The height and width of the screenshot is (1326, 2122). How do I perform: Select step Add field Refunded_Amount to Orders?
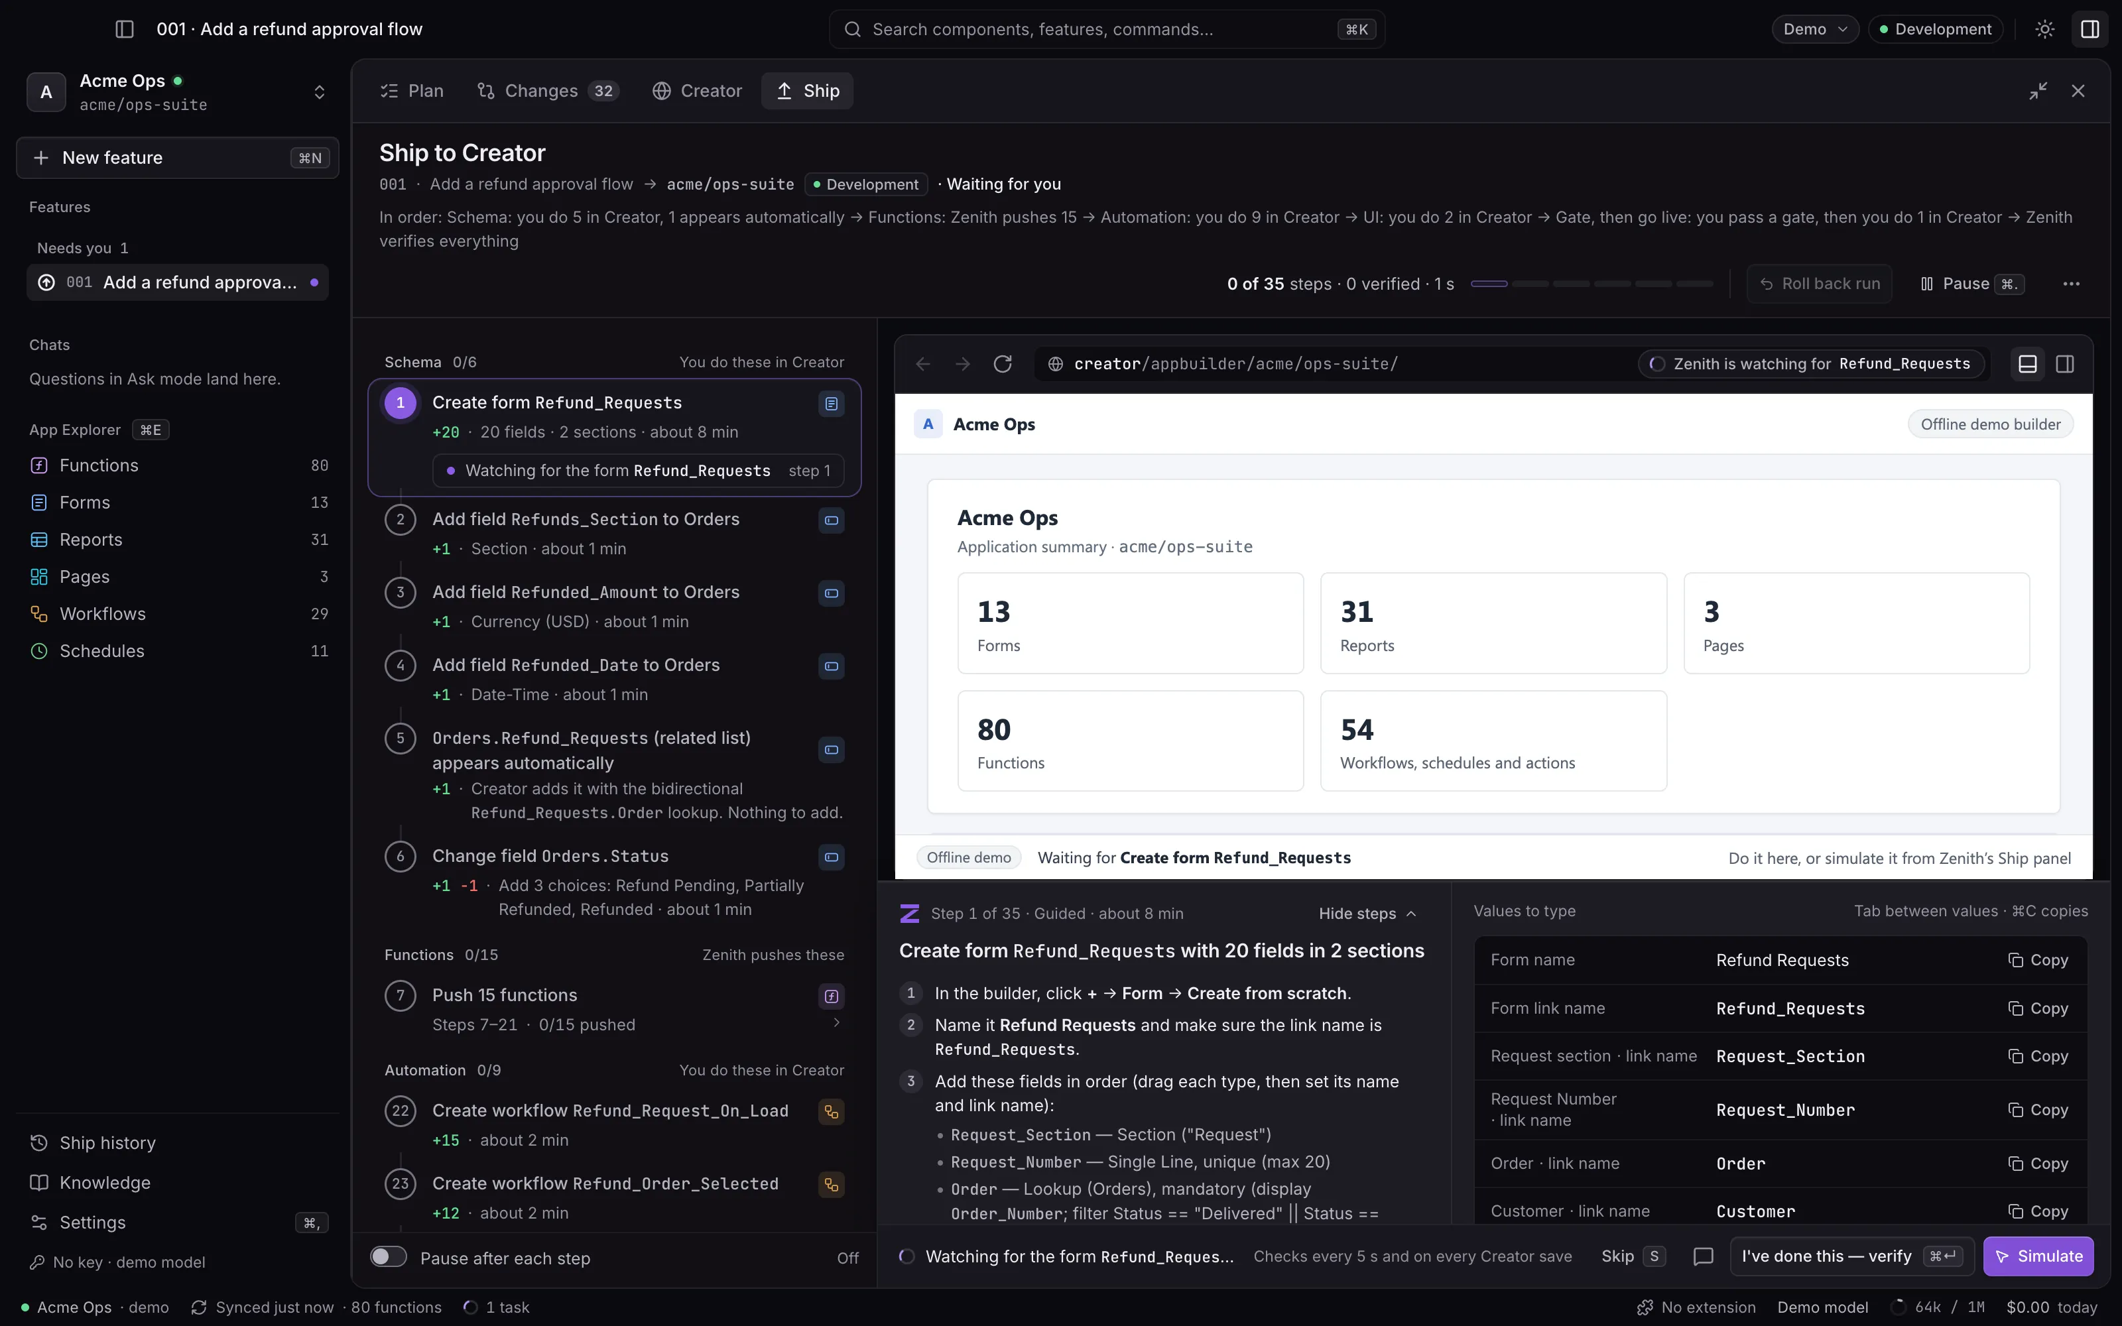pyautogui.click(x=614, y=606)
